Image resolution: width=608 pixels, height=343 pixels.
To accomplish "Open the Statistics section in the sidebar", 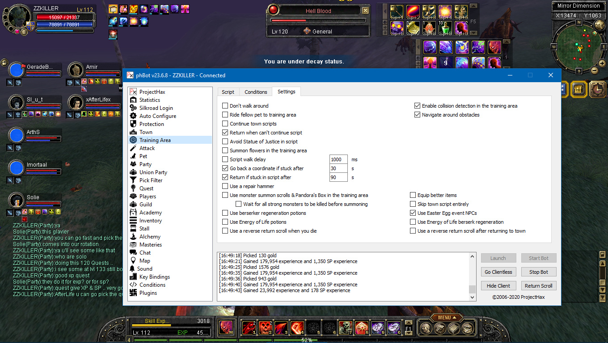I will click(149, 100).
